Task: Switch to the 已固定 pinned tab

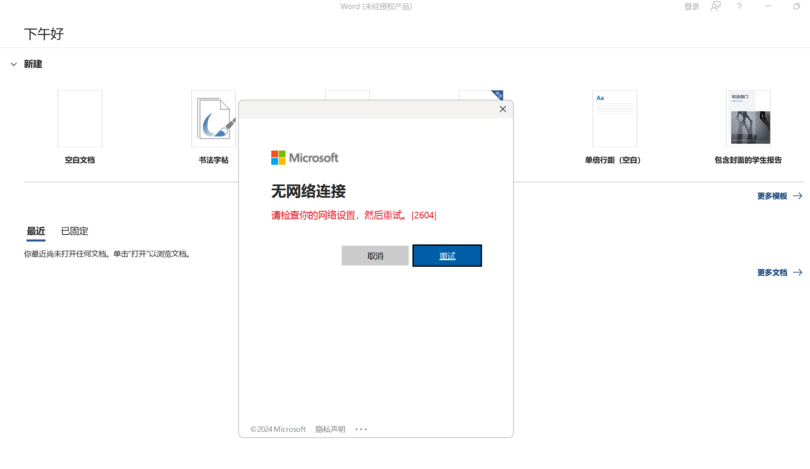Action: 75,231
